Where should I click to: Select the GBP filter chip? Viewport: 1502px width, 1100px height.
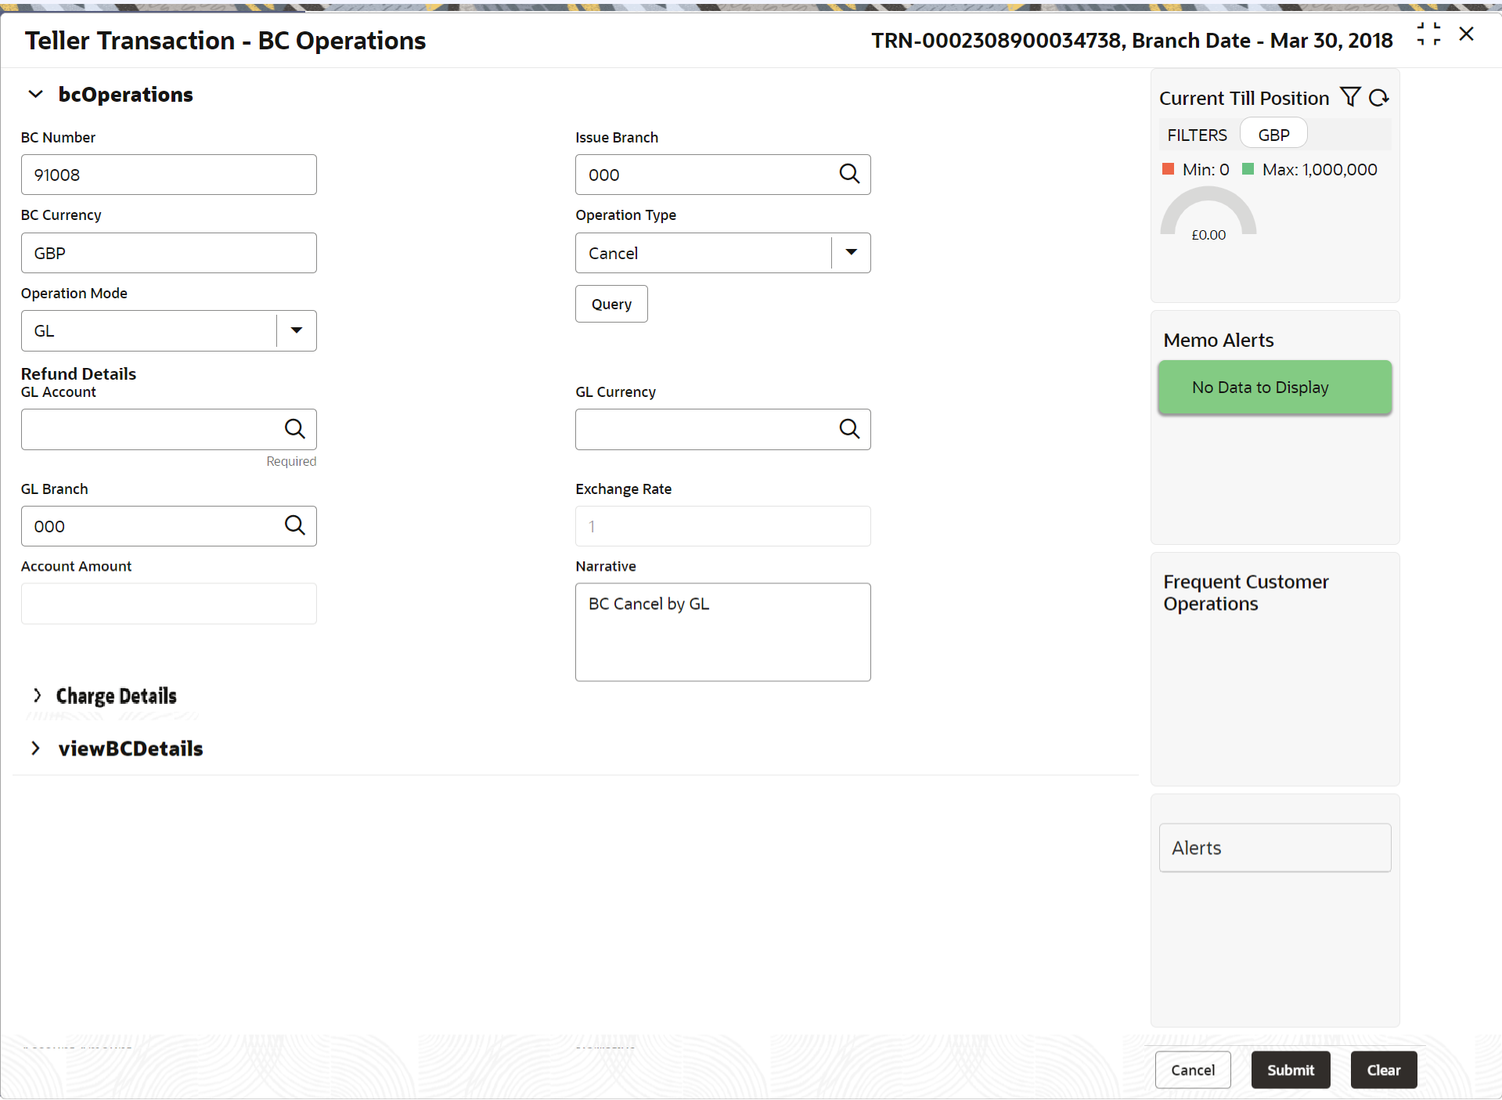pyautogui.click(x=1273, y=135)
